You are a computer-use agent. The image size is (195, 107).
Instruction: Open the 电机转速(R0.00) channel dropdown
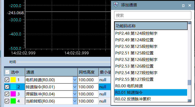click(x=75, y=80)
